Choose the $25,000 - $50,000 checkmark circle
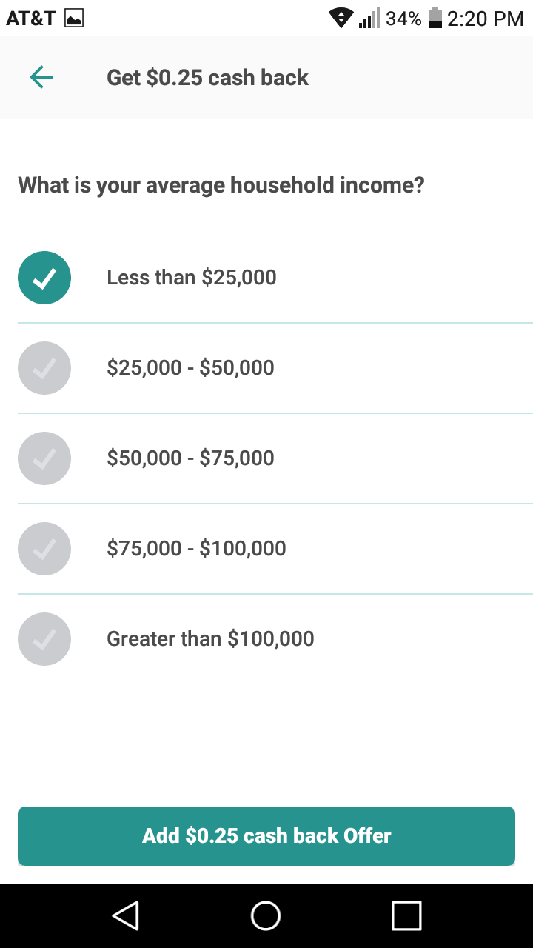 (x=44, y=368)
